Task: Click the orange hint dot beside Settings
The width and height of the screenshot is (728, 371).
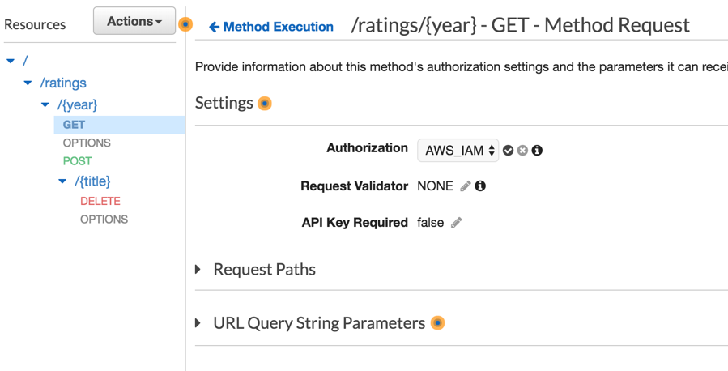Action: [265, 104]
